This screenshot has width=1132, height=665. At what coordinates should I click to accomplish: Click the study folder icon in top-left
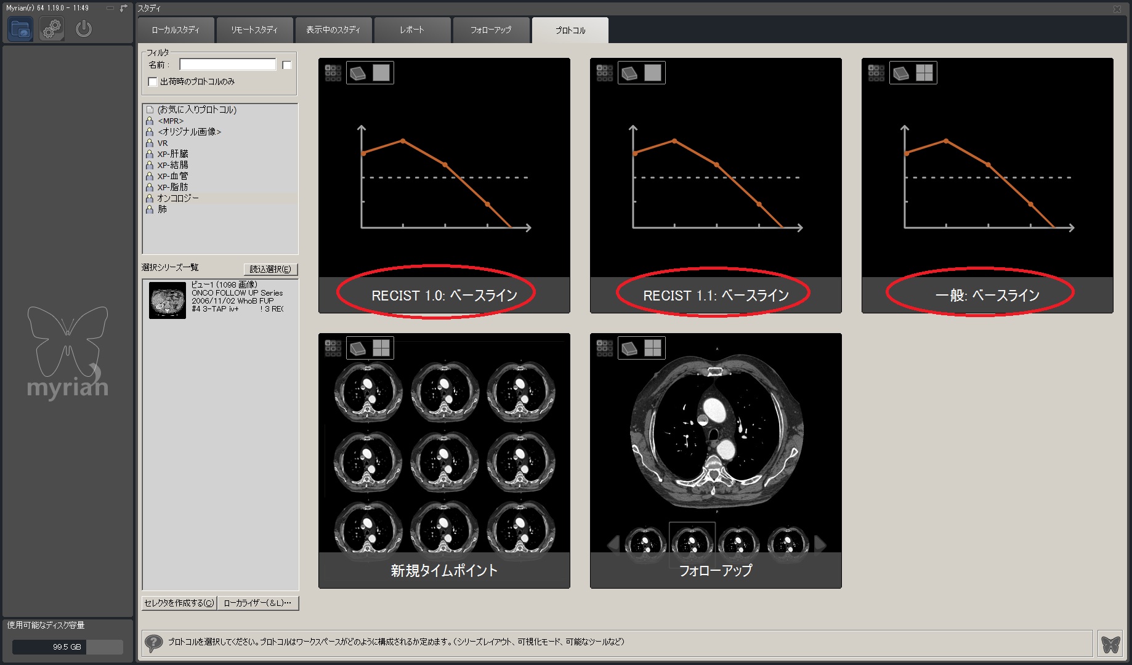[x=20, y=29]
